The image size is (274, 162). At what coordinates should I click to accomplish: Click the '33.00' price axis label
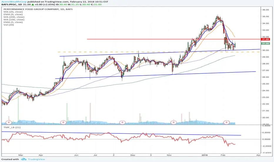[265, 30]
